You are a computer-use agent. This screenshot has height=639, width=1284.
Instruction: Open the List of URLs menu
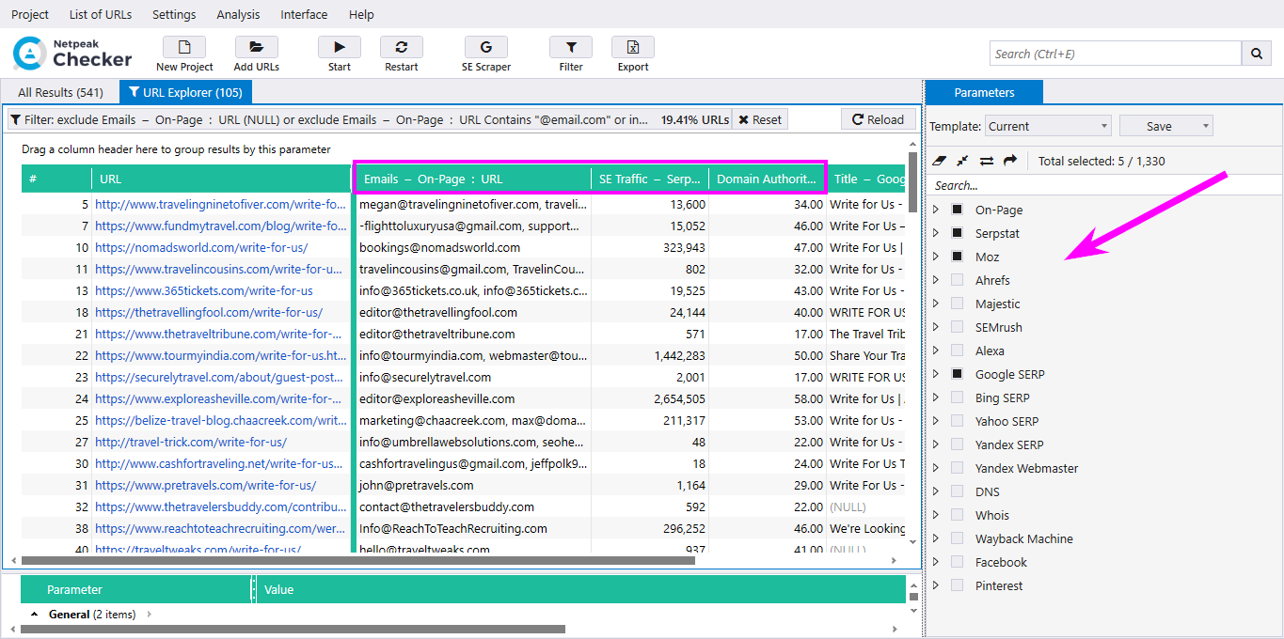pyautogui.click(x=101, y=14)
